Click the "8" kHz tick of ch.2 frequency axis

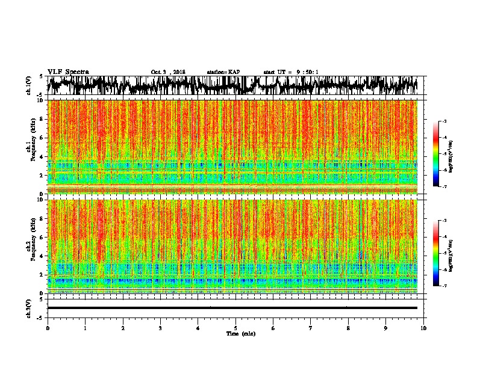coord(42,219)
